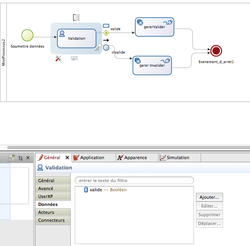Open the Simulation tab
This screenshot has height=246, width=250.
[x=178, y=158]
